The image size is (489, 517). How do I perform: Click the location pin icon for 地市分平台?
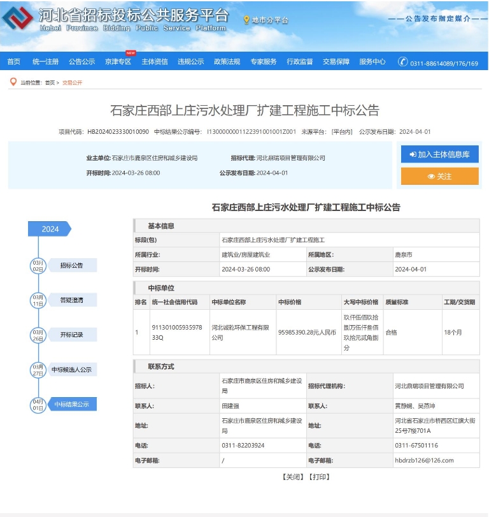click(246, 20)
